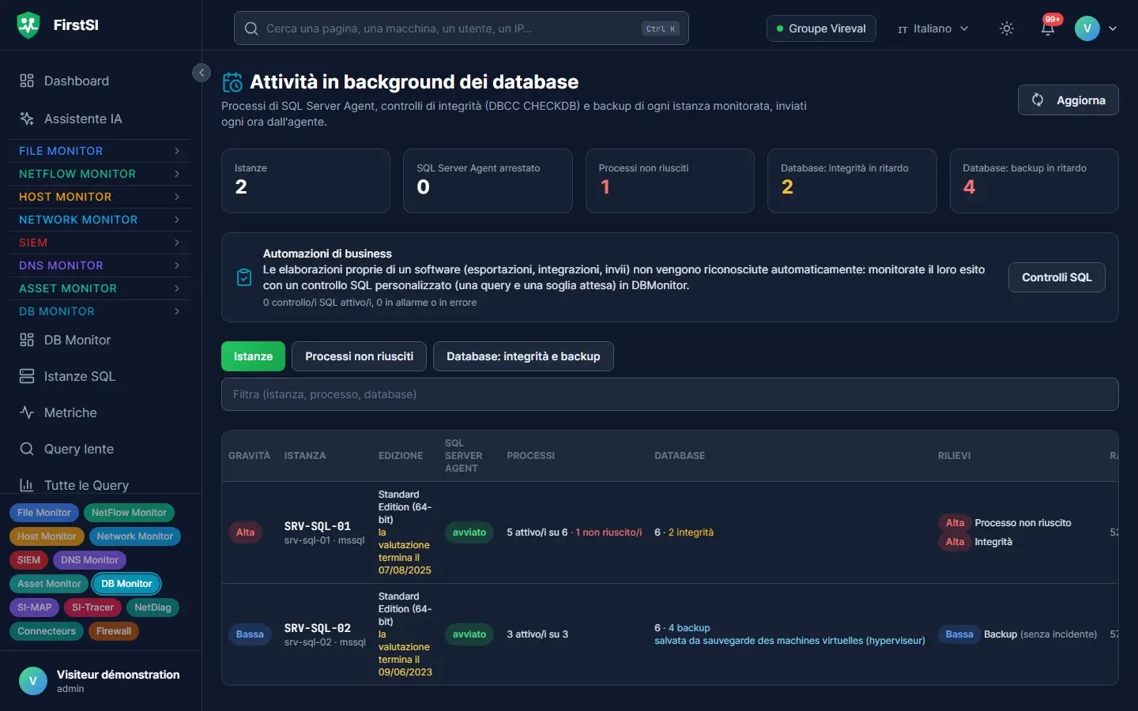This screenshot has height=711, width=1138.
Task: Open the Firewall module pill
Action: (x=114, y=631)
